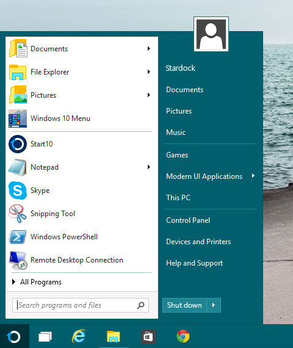Launch the Snipping Tool icon
Viewport: 293px width, 348px height.
click(x=18, y=214)
